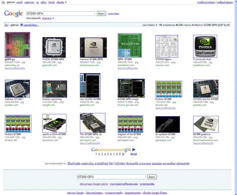Open the Nvidia's upcoming thumbnail from neogaf
The image size is (237, 195).
pyautogui.click(x=55, y=89)
